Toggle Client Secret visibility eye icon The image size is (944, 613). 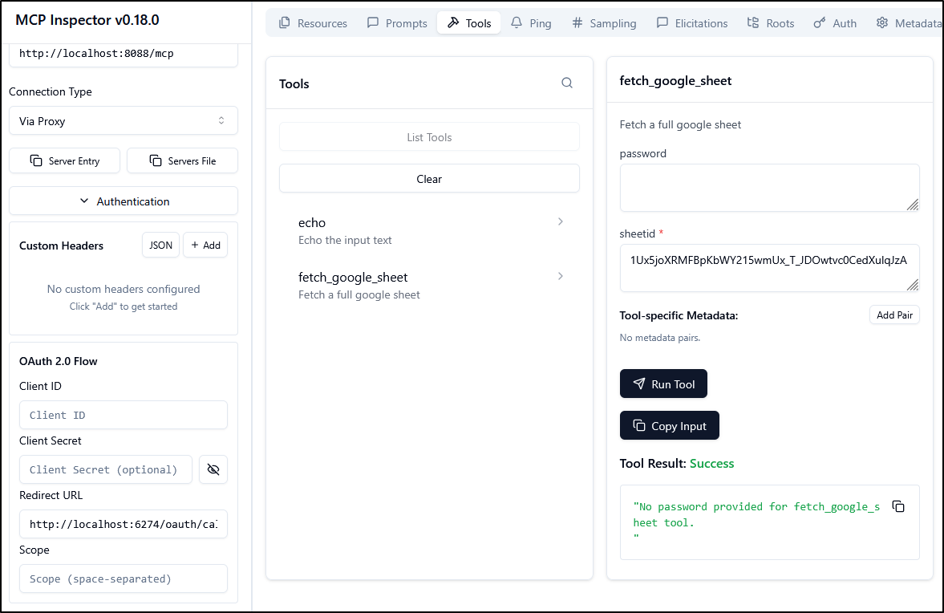[213, 469]
